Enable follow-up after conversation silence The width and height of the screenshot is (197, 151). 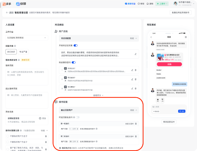pyautogui.click(x=77, y=117)
